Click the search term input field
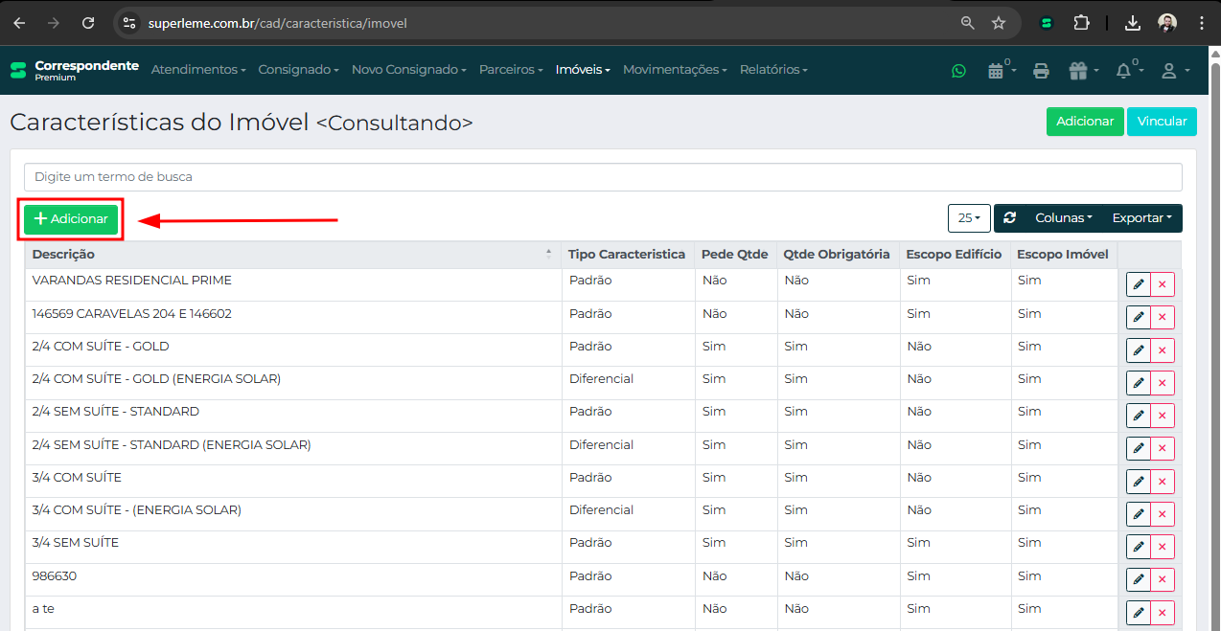The width and height of the screenshot is (1221, 631). click(x=602, y=177)
